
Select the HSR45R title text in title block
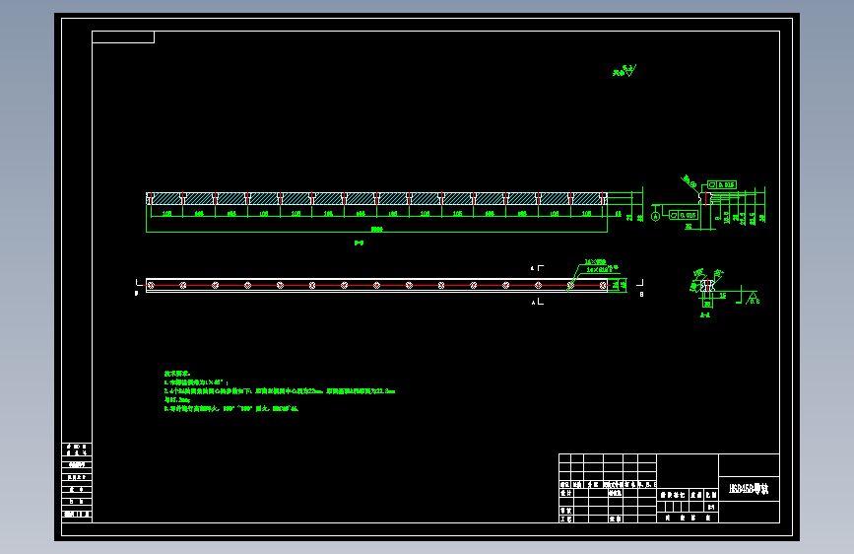click(749, 489)
